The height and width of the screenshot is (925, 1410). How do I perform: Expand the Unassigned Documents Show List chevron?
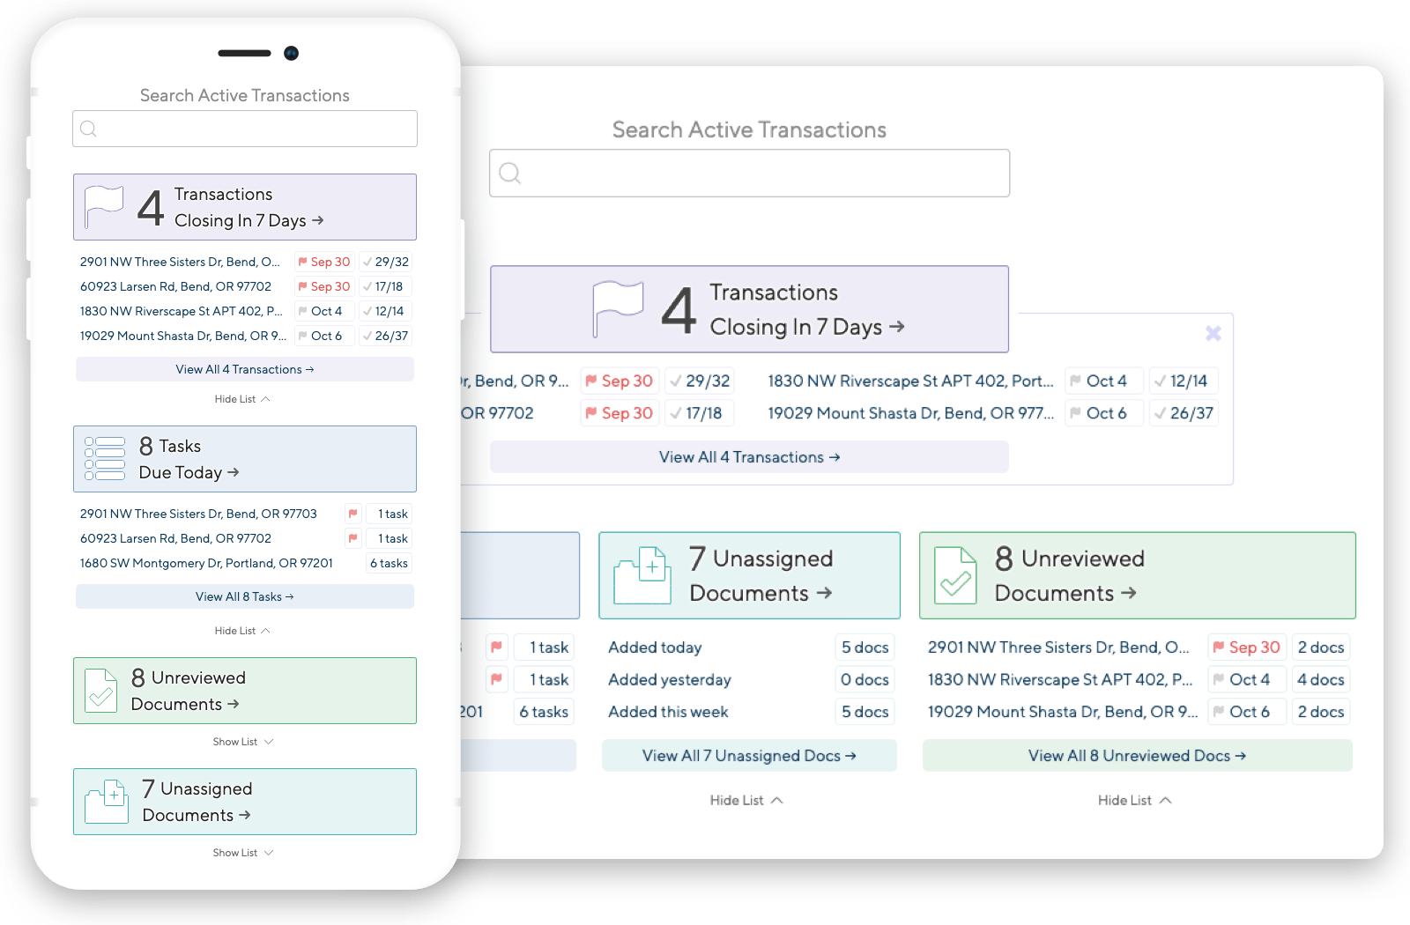pos(243,852)
